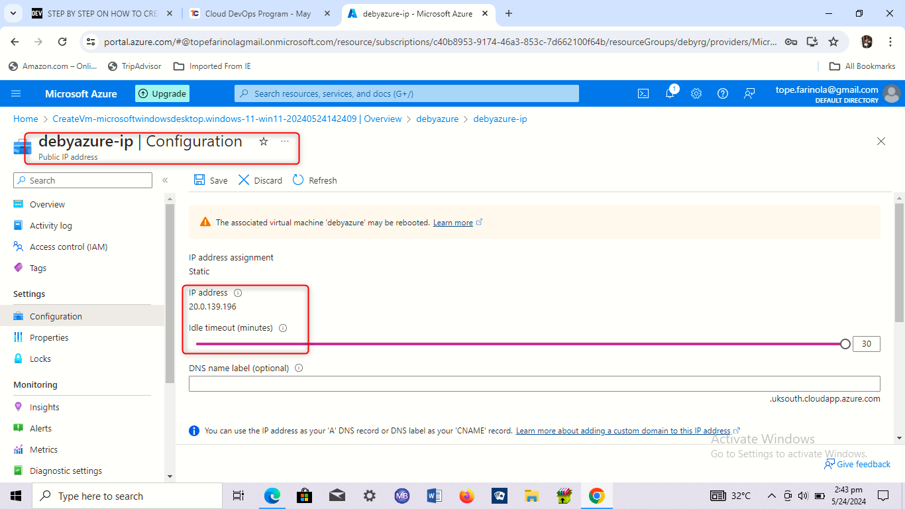Focus the DNS name label text field
The image size is (905, 509).
(535, 384)
